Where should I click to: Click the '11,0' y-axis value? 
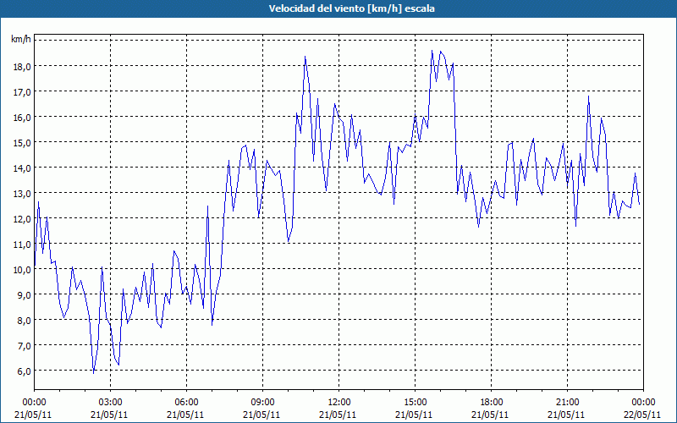tap(22, 244)
